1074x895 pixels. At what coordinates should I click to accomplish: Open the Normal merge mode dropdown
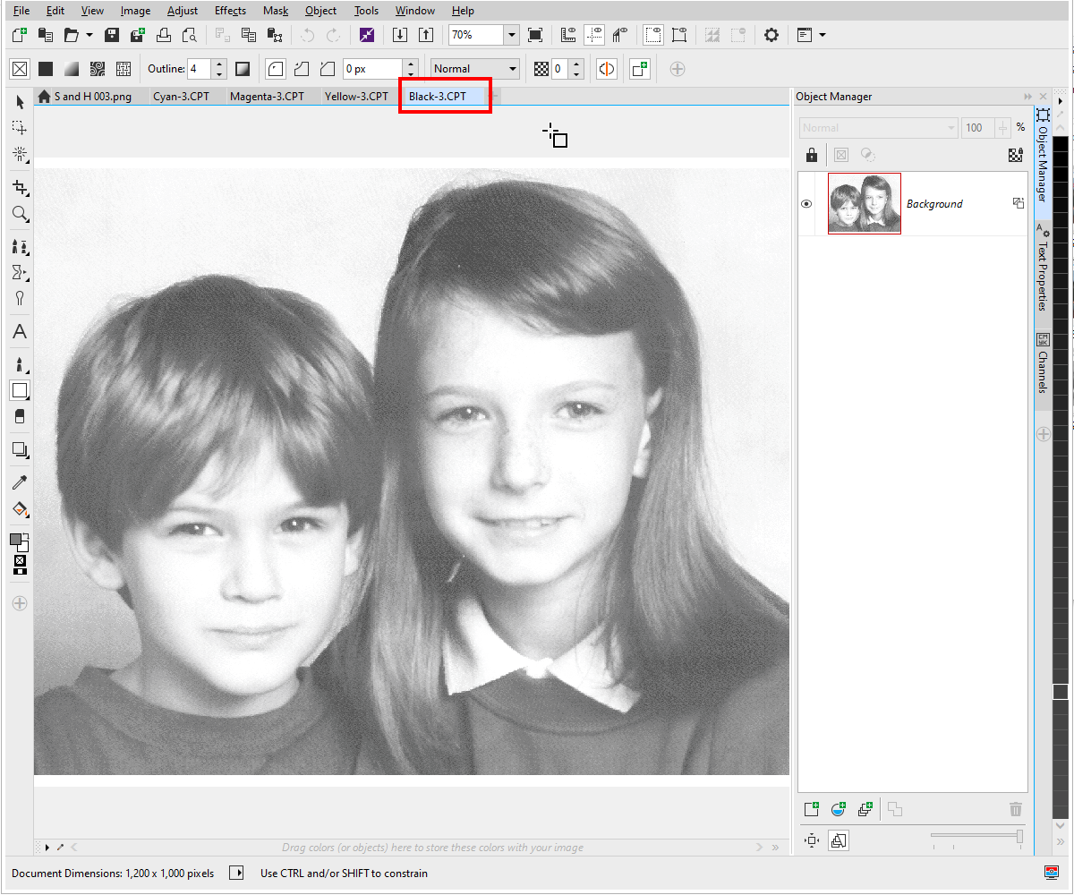(x=474, y=68)
